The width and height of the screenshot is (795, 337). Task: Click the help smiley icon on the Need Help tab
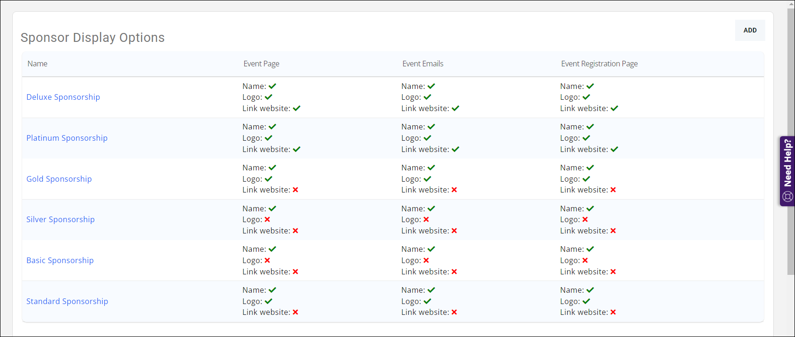787,197
